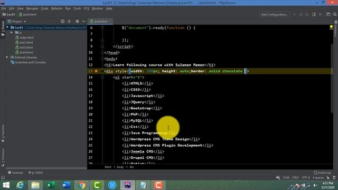The image size is (338, 190).
Task: Click the yellow inspection indicator at top right
Action: (x=331, y=27)
